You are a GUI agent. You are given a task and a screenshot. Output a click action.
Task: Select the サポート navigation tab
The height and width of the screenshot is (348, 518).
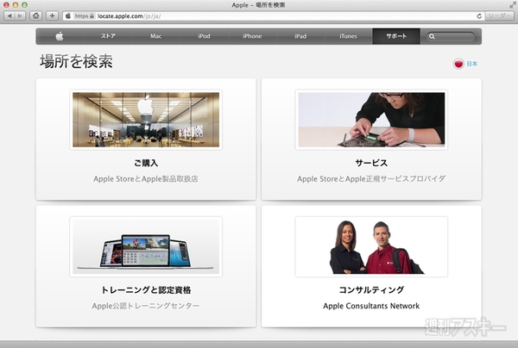tap(396, 36)
